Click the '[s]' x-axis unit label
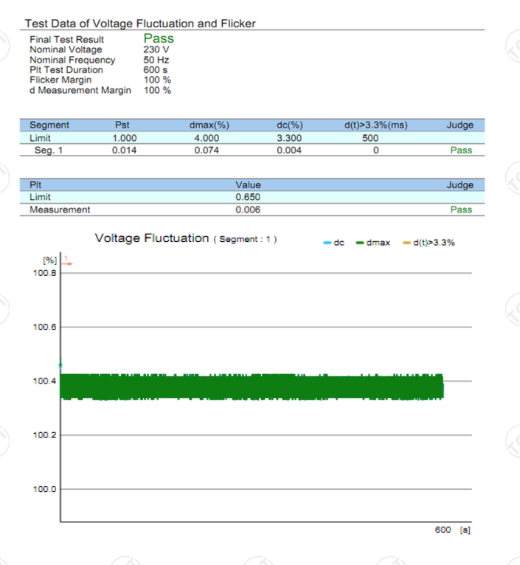The width and height of the screenshot is (520, 565). [465, 530]
